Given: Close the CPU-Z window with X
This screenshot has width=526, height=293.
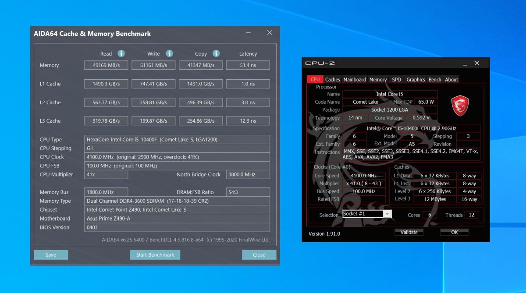Looking at the screenshot, I should 477,64.
